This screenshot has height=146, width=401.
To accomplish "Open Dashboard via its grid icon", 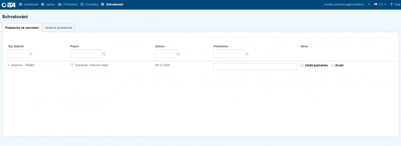I will pos(21,4).
